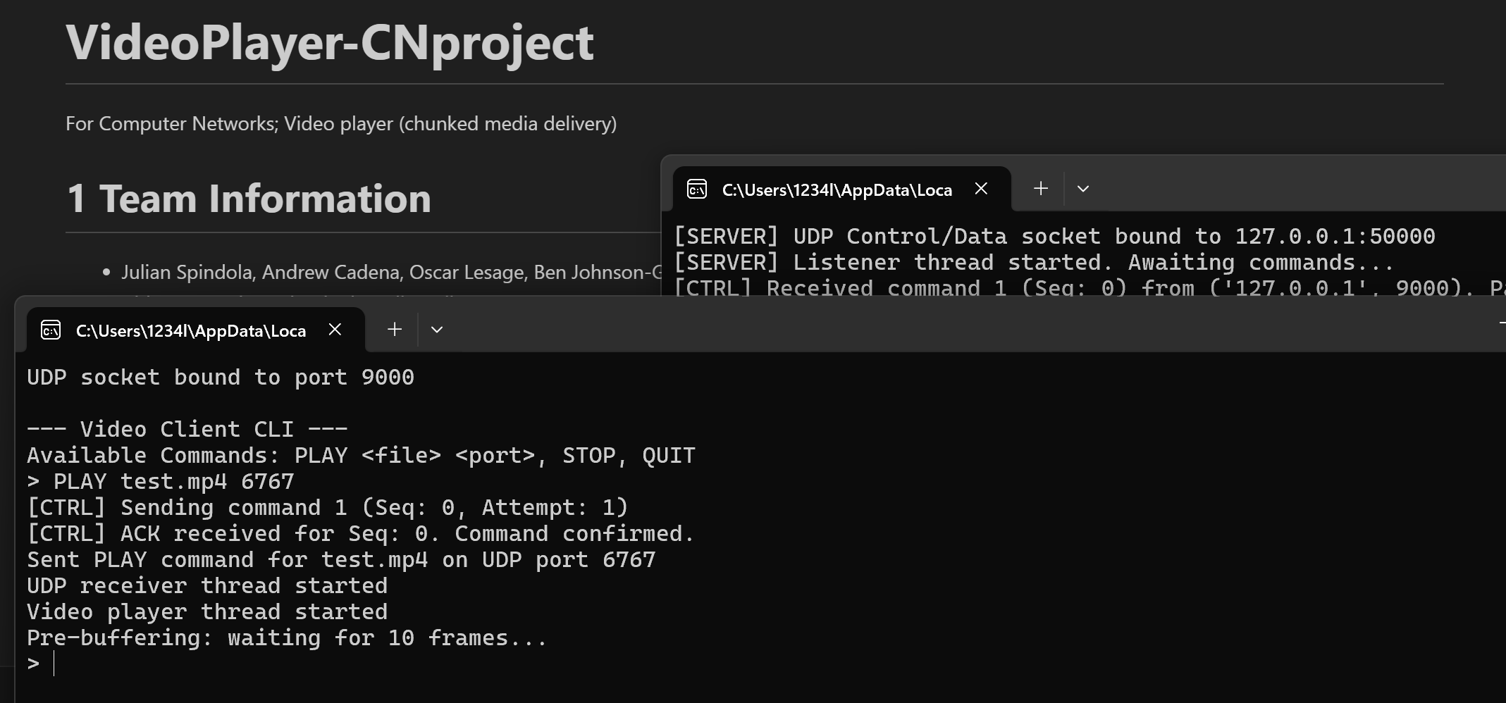This screenshot has width=1506, height=703.
Task: Close the server terminal tab
Action: pyautogui.click(x=981, y=189)
